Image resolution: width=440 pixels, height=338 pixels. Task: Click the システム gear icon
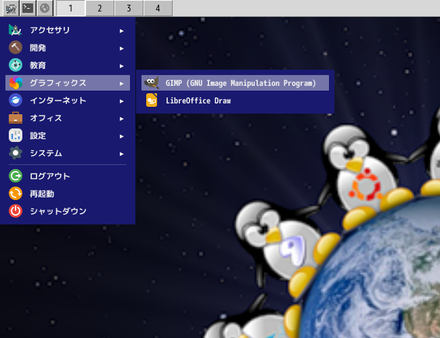coord(16,153)
